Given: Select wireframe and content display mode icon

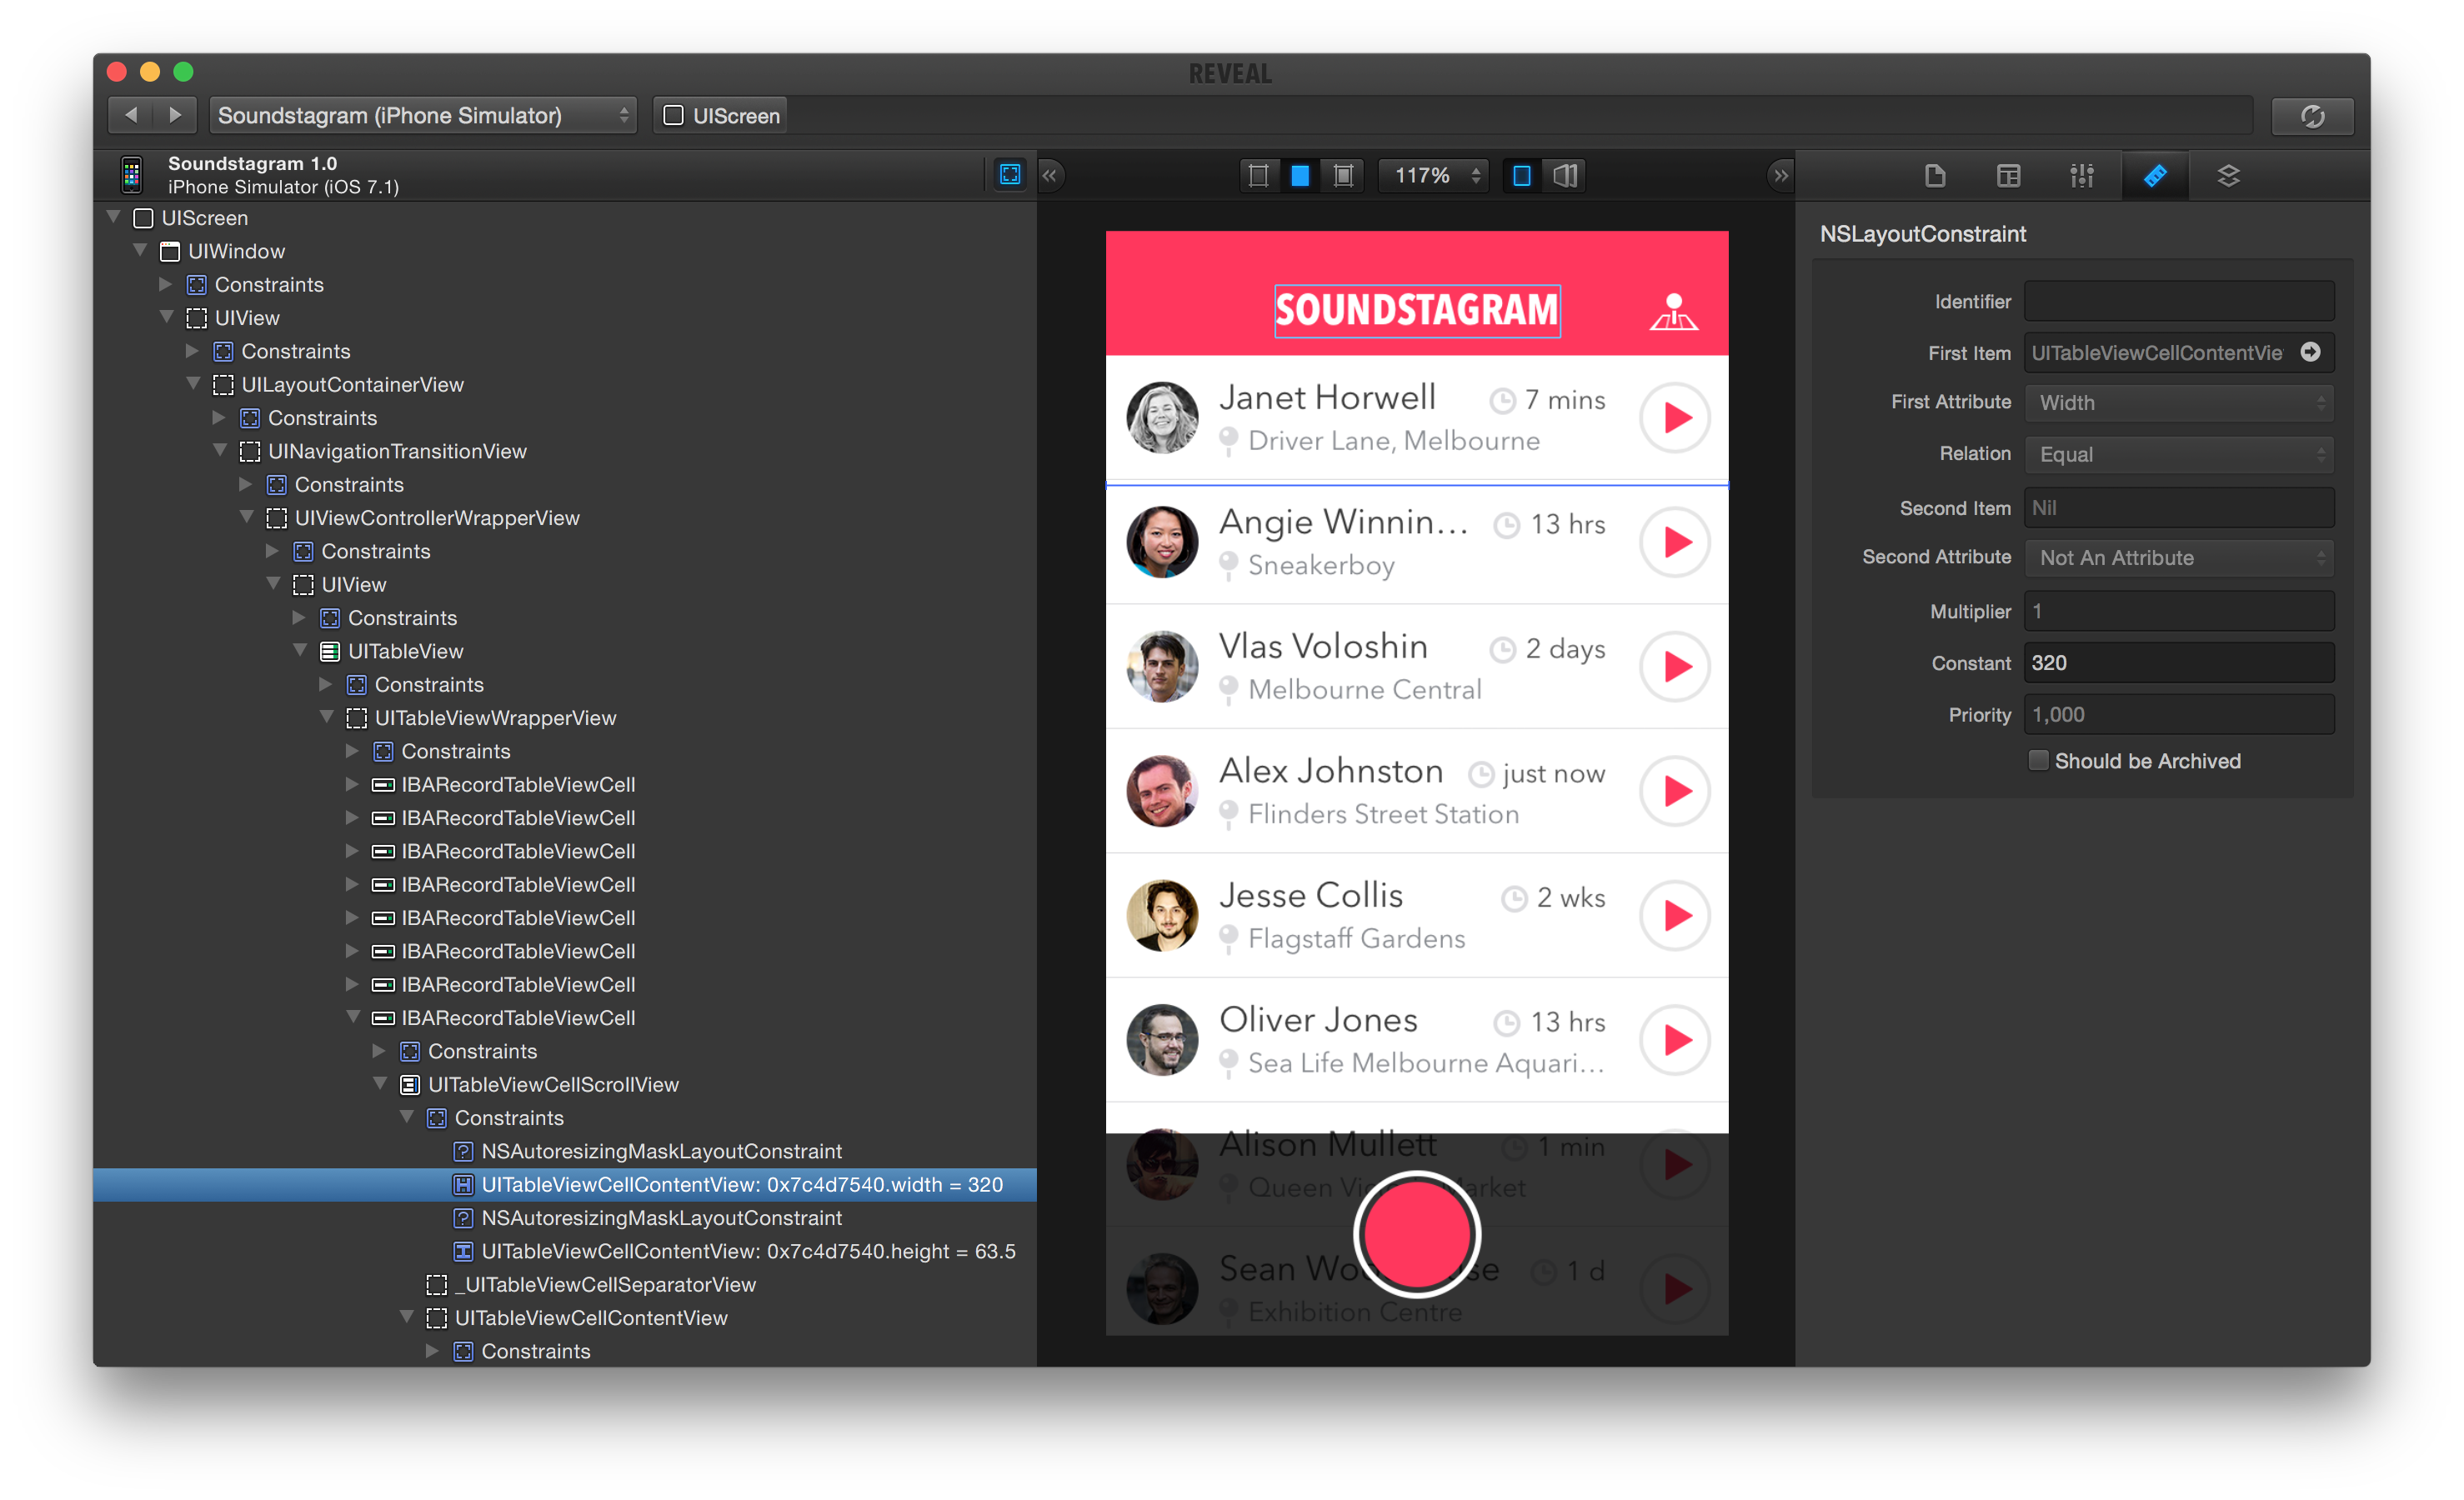Looking at the screenshot, I should coord(1343,176).
